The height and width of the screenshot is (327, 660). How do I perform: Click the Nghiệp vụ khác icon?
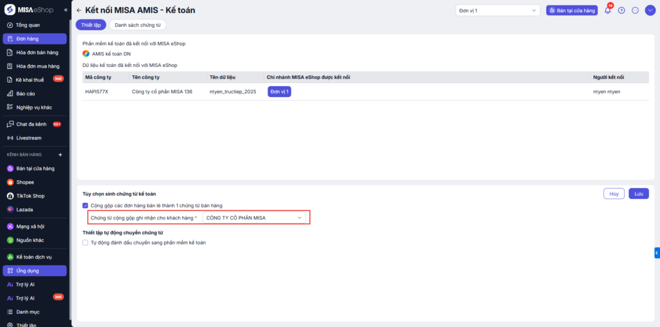point(10,107)
